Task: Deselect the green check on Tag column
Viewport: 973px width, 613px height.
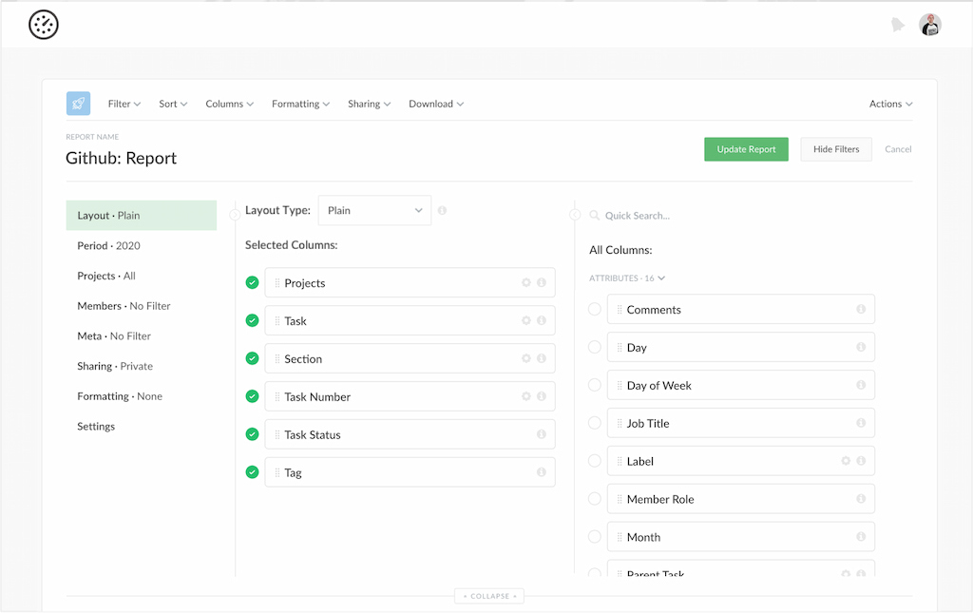Action: [x=251, y=472]
